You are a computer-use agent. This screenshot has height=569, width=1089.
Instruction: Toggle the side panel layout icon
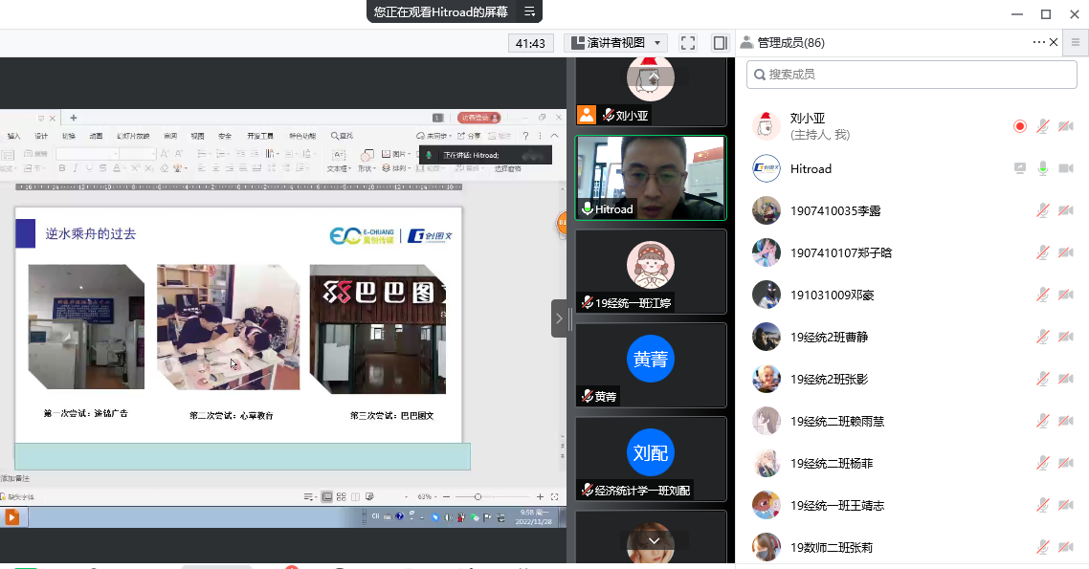(720, 43)
